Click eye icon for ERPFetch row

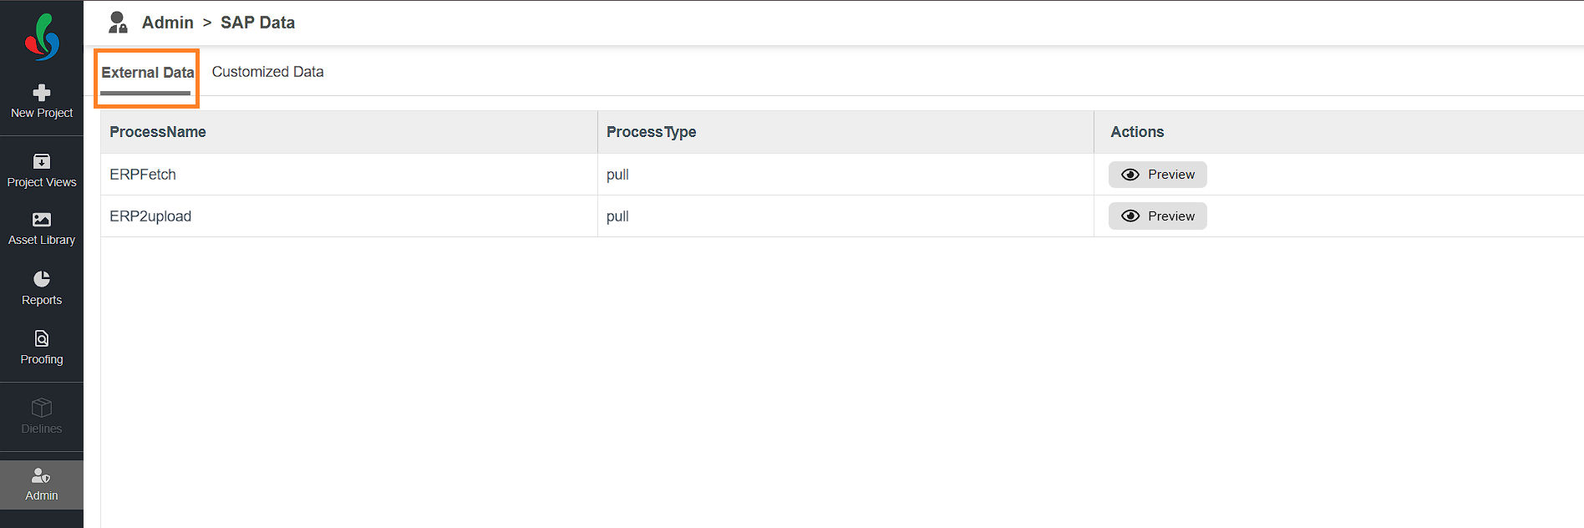click(1130, 175)
